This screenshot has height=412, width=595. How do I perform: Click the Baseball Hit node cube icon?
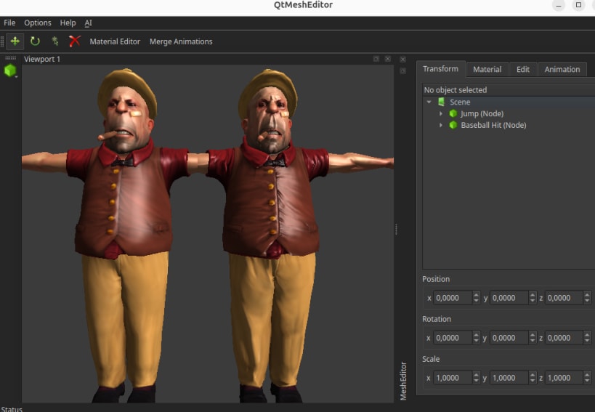pos(453,125)
